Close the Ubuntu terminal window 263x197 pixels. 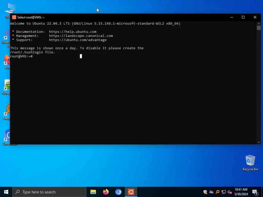(x=255, y=17)
